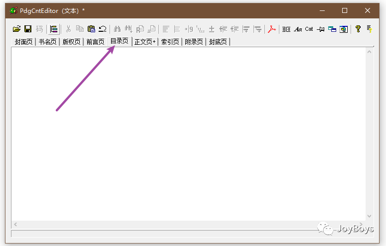This screenshot has width=386, height=246.
Task: Save the file using the floppy disk icon
Action: (x=28, y=29)
